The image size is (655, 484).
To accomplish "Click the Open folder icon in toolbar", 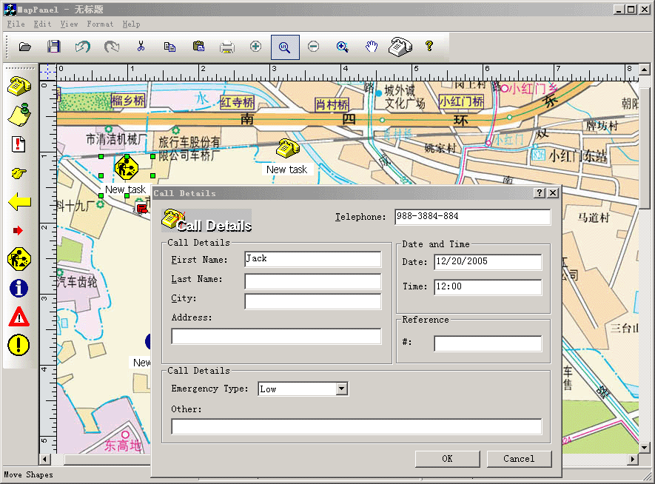I will click(25, 47).
